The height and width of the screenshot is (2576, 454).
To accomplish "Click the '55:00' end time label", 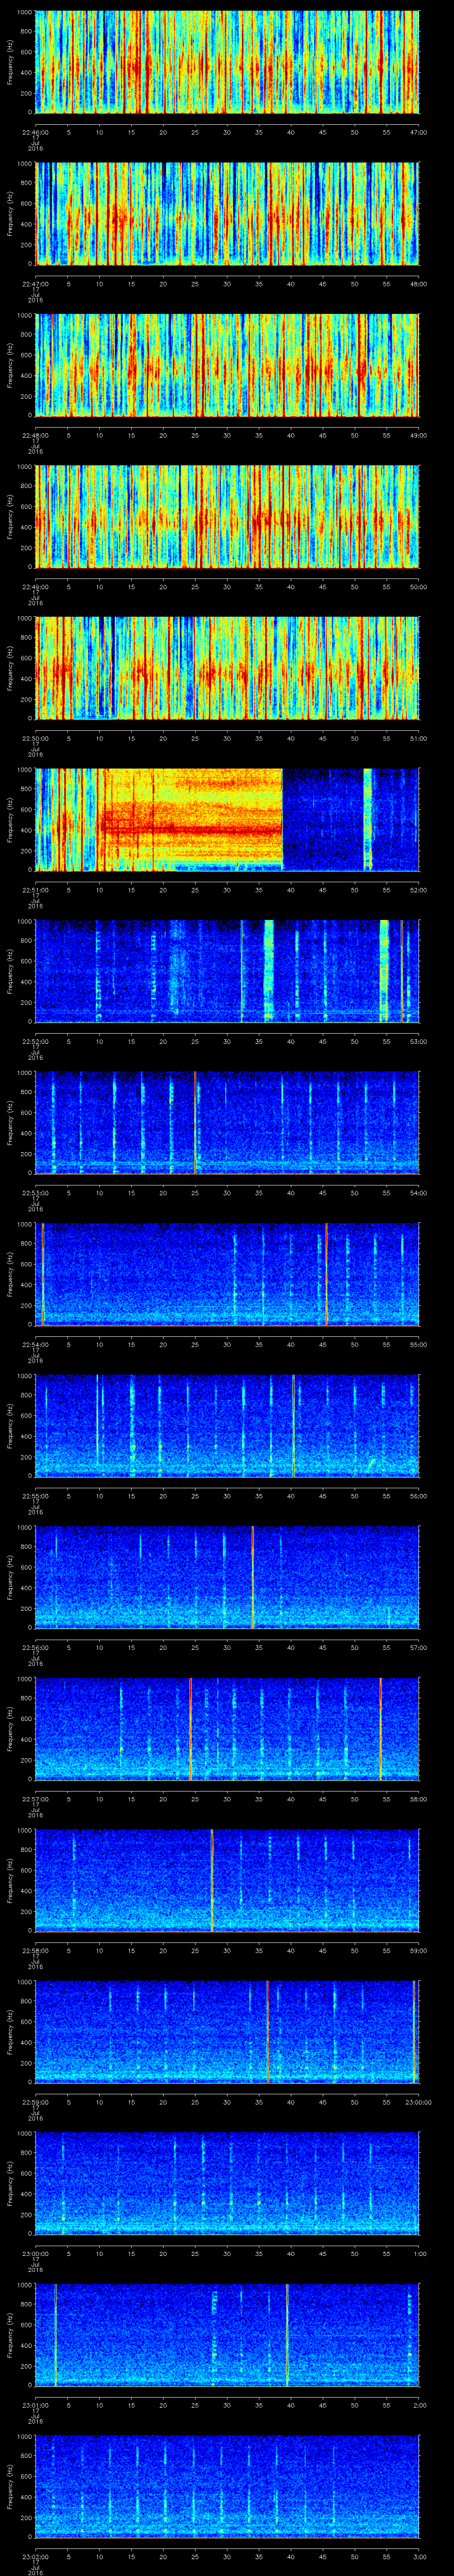I will click(x=418, y=1344).
